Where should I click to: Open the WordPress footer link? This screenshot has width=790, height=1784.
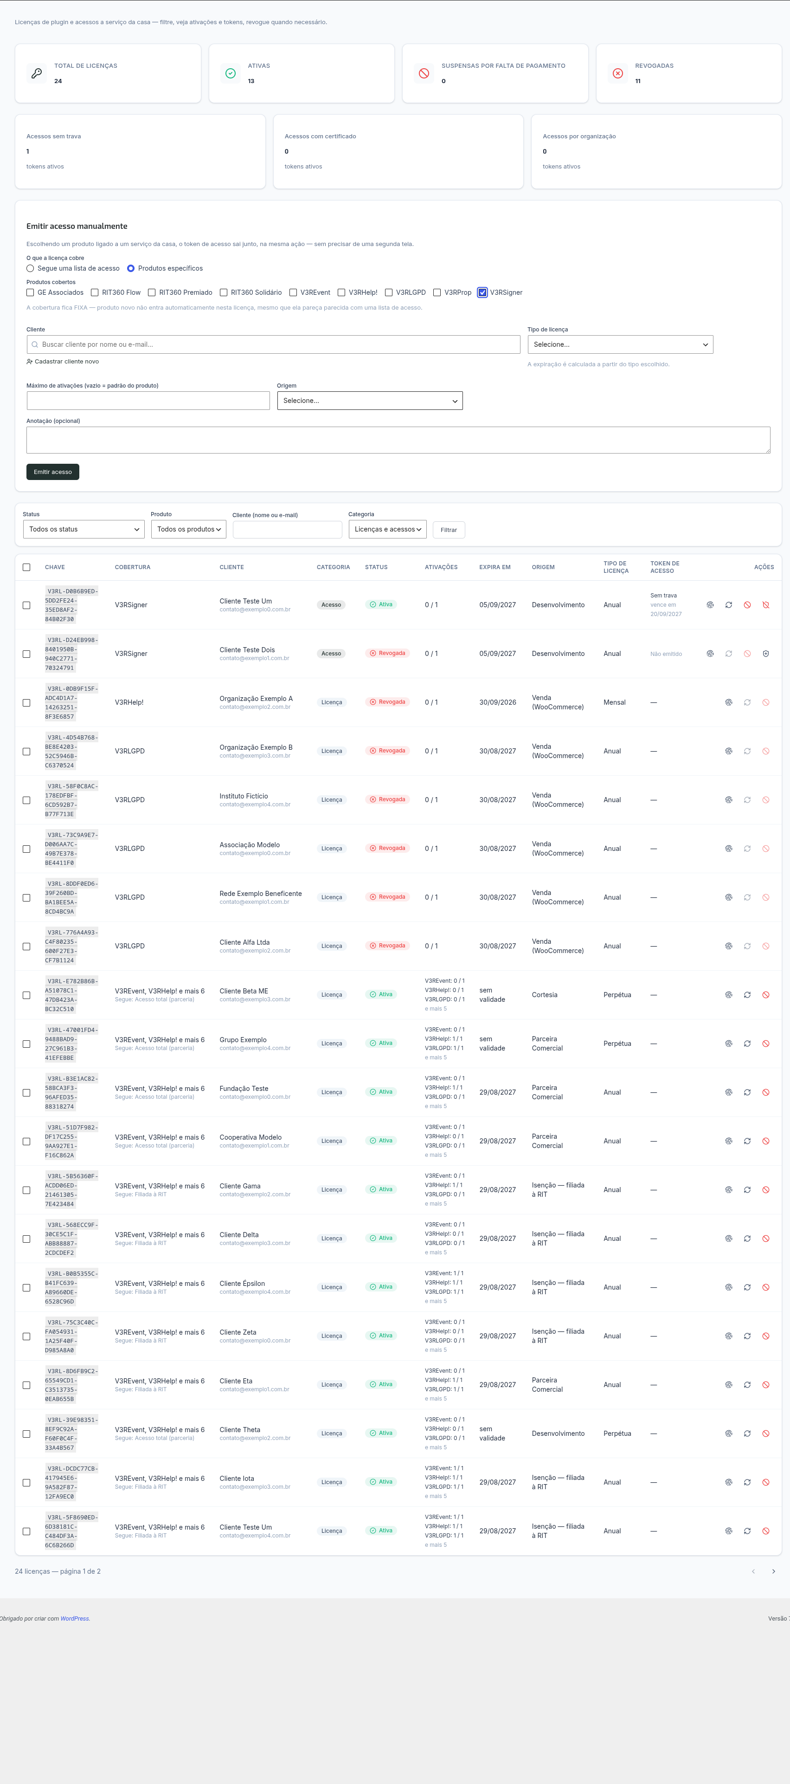tap(75, 1619)
